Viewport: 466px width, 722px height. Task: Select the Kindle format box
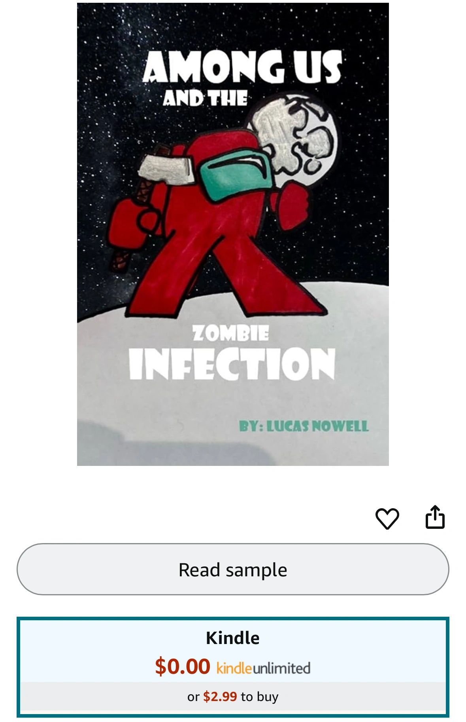click(233, 667)
